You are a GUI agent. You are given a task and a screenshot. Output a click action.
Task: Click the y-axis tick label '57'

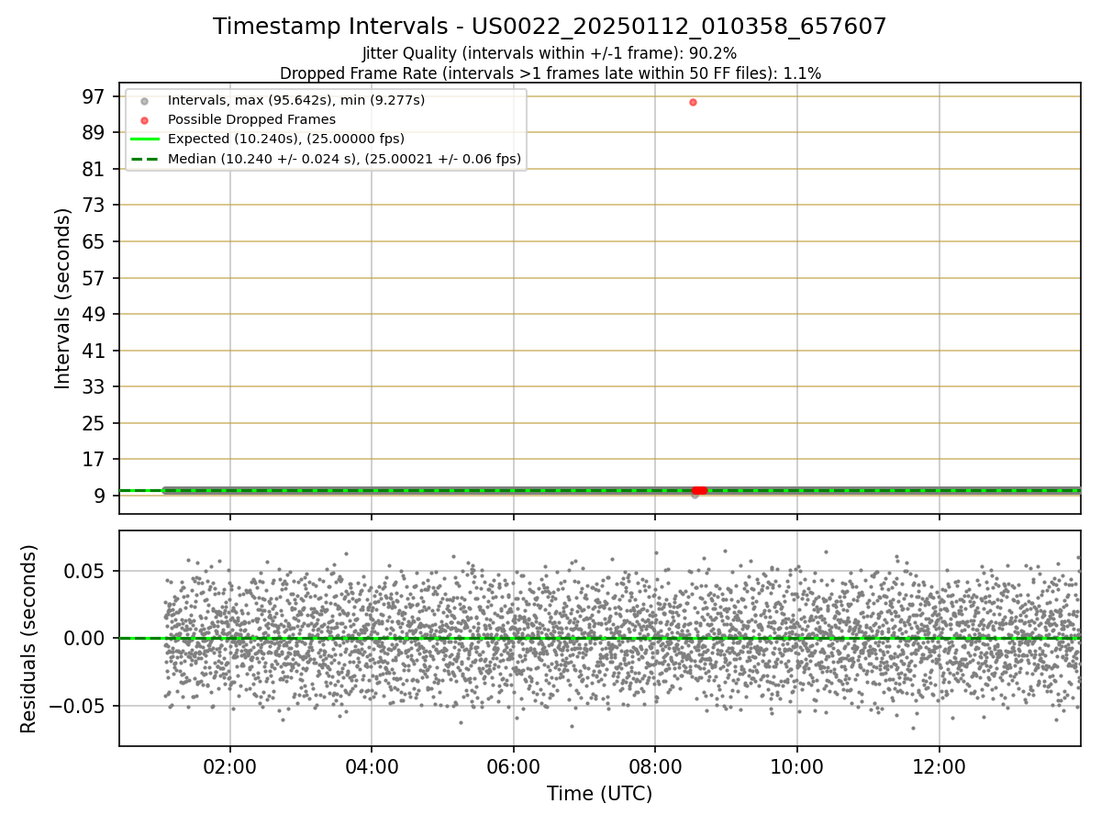pyautogui.click(x=94, y=278)
